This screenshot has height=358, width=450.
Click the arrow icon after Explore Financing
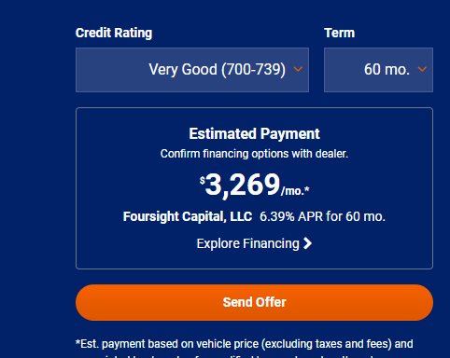point(307,243)
